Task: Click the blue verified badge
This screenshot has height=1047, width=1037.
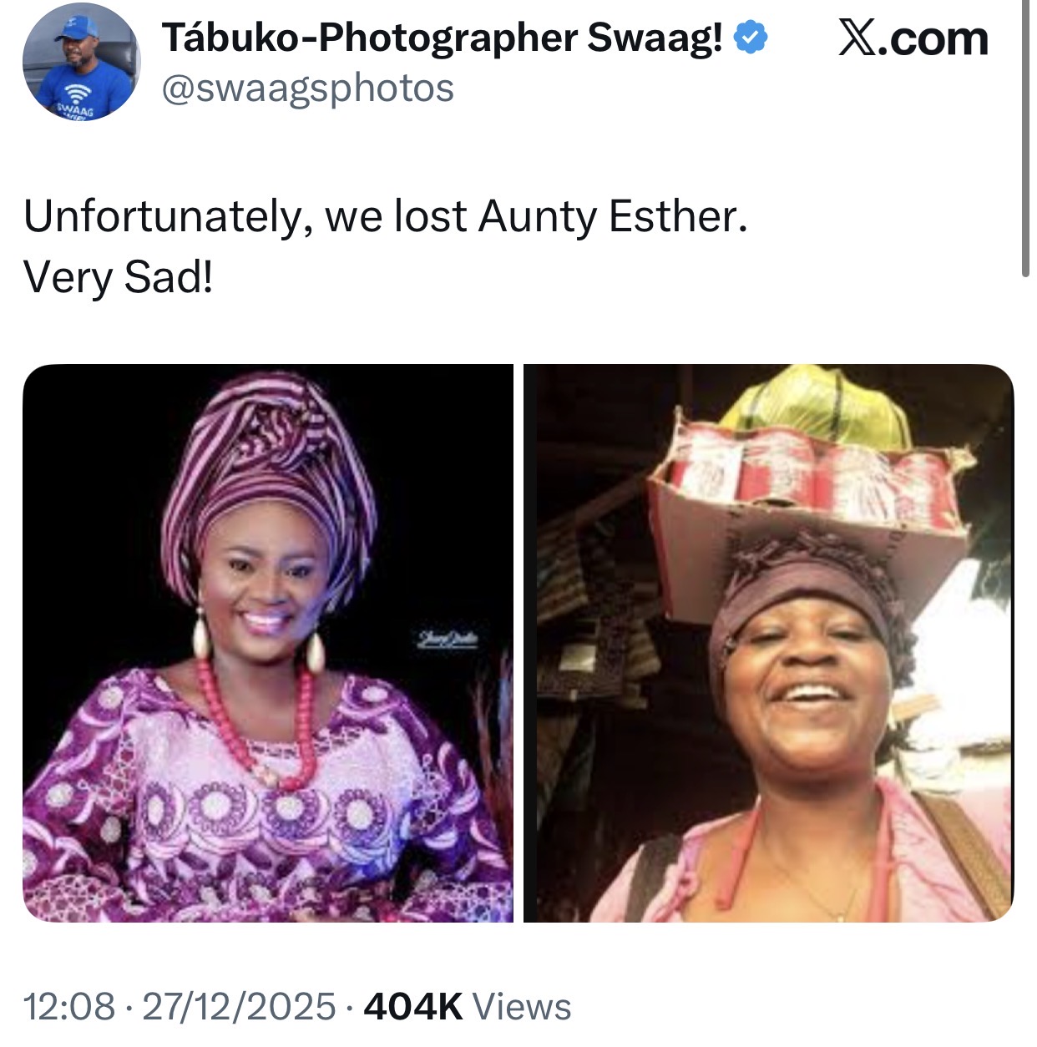Action: pos(751,38)
